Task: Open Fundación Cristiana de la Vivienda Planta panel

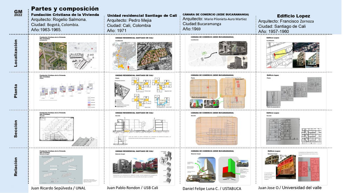Action: [x=66, y=91]
